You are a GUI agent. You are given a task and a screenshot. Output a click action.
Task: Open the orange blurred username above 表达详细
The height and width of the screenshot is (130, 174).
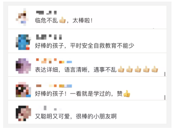54,61
